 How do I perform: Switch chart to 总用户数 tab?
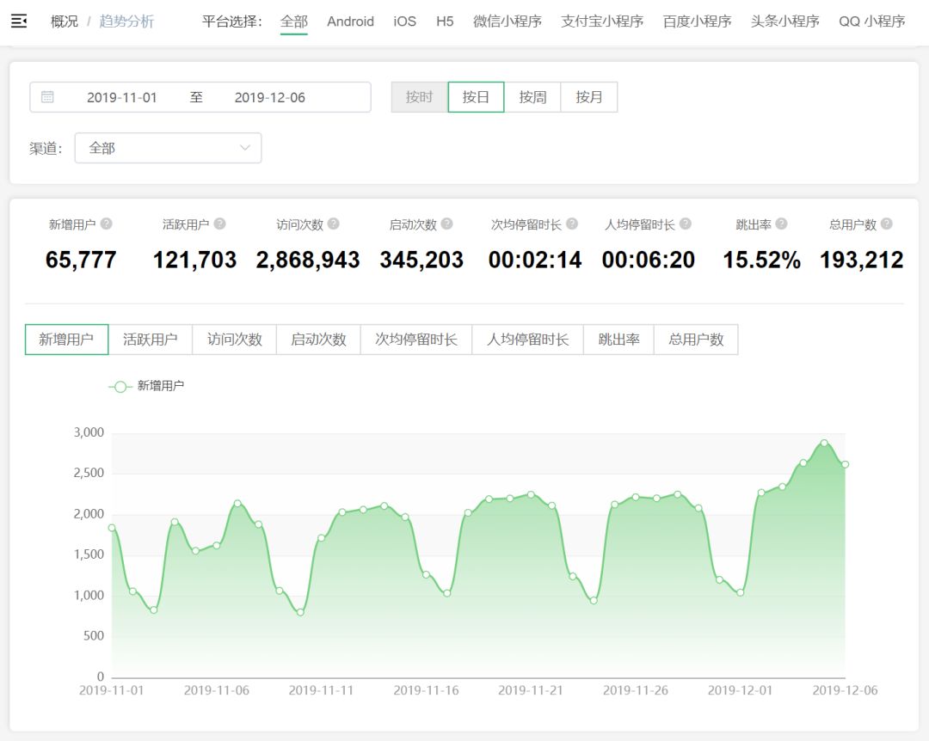tap(696, 340)
